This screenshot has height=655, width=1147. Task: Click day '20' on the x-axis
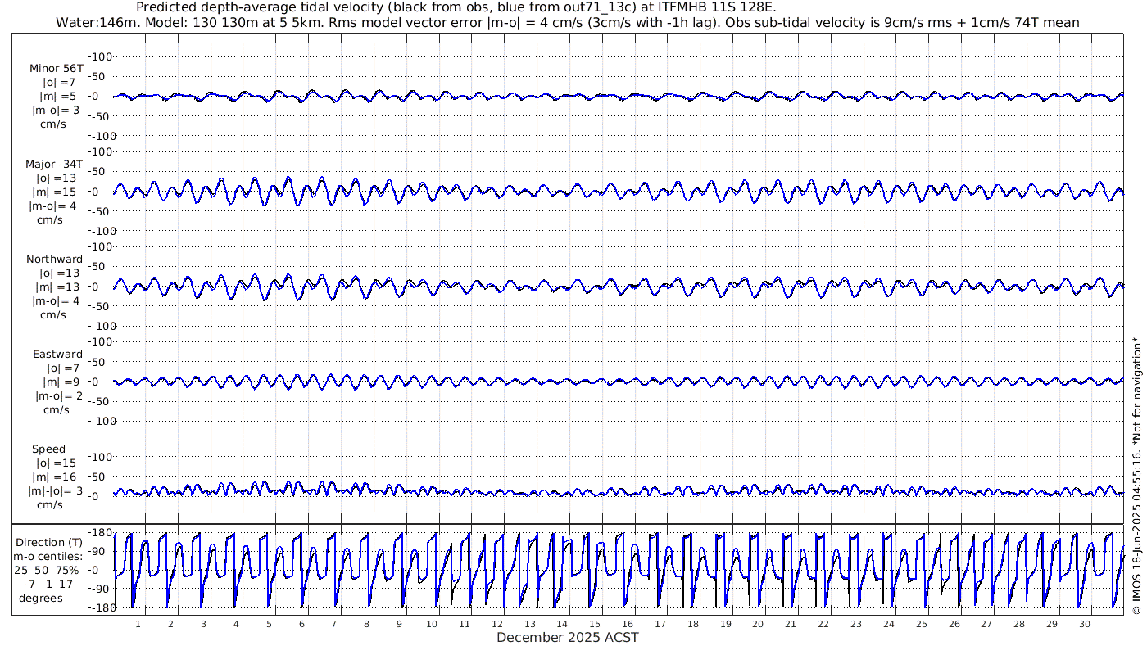758,623
